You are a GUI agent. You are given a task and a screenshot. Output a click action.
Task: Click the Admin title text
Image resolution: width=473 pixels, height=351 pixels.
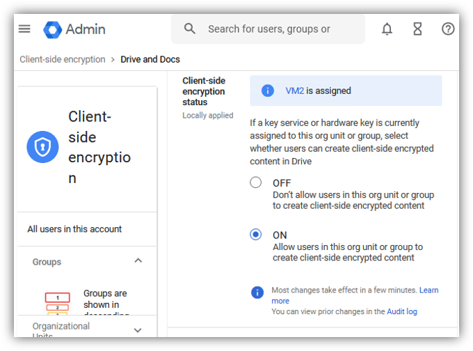[86, 29]
